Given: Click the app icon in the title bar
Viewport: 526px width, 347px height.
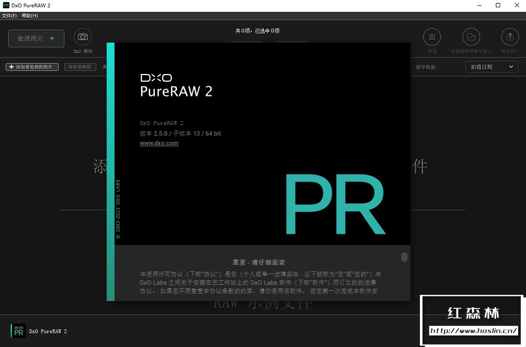Looking at the screenshot, I should pos(6,6).
